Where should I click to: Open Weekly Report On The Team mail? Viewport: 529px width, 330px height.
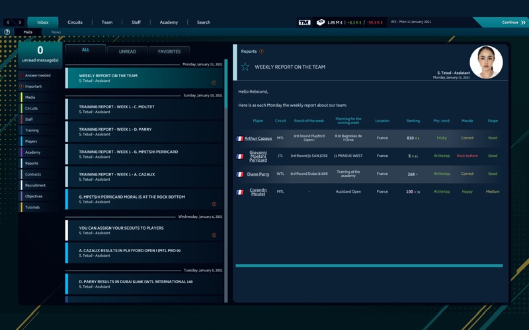144,78
